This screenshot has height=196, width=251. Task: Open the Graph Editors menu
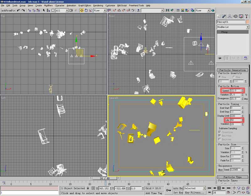click(x=85, y=6)
